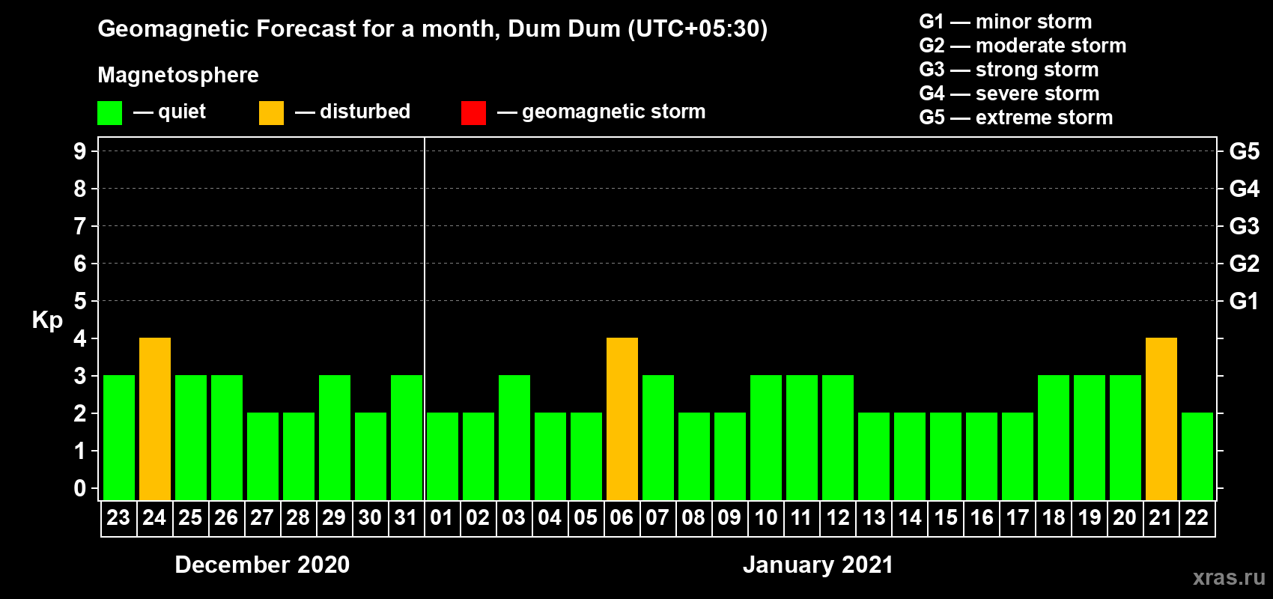Select the orange bar for January 21
The width and height of the screenshot is (1273, 599).
1161,419
